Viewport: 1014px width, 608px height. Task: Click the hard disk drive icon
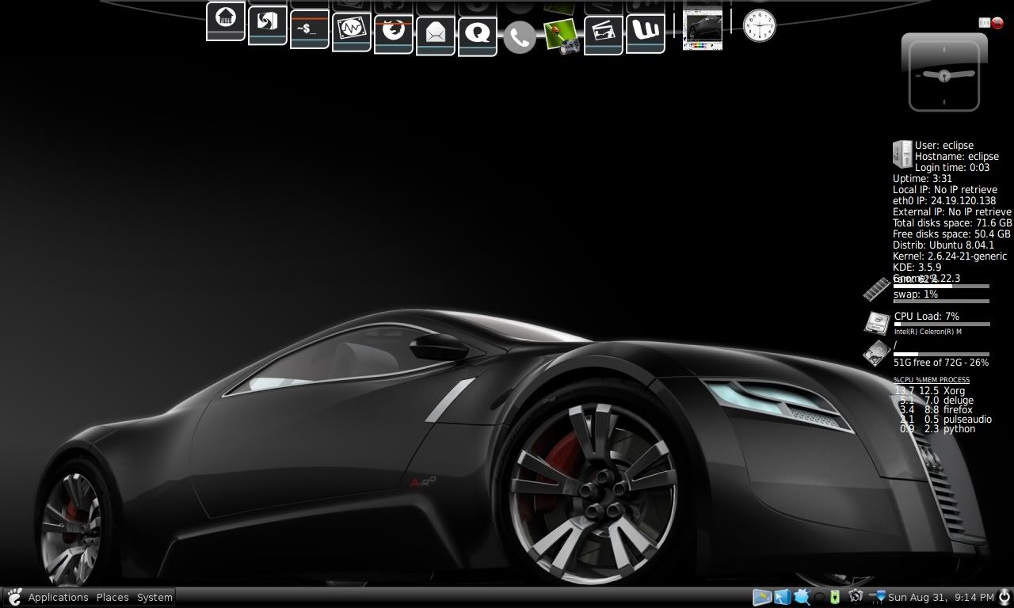pos(876,354)
